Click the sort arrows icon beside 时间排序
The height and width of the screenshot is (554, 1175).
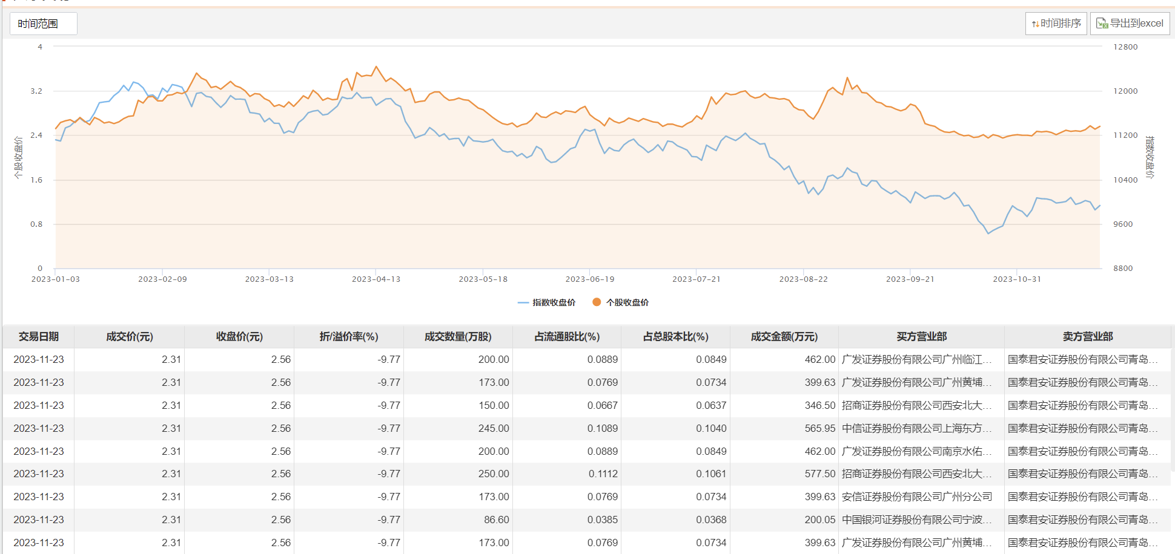(x=1035, y=24)
